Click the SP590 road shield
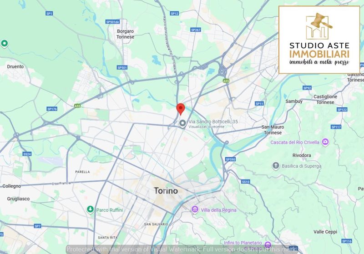 pos(231,159)
